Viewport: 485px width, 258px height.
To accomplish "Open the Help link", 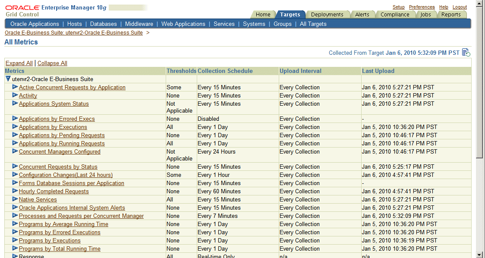I will pos(444,7).
